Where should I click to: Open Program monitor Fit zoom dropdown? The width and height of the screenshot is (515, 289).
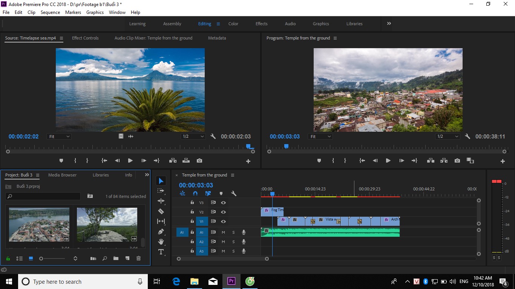pos(320,137)
